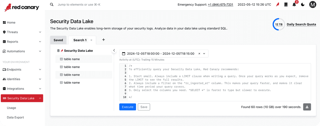Click the Red Canary logo
The width and height of the screenshot is (320, 126).
(x=22, y=8)
